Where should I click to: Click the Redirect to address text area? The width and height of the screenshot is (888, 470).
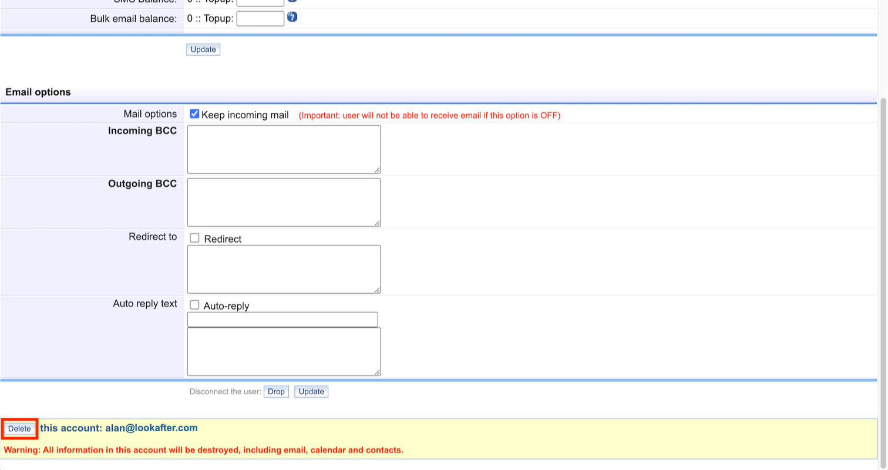[284, 269]
